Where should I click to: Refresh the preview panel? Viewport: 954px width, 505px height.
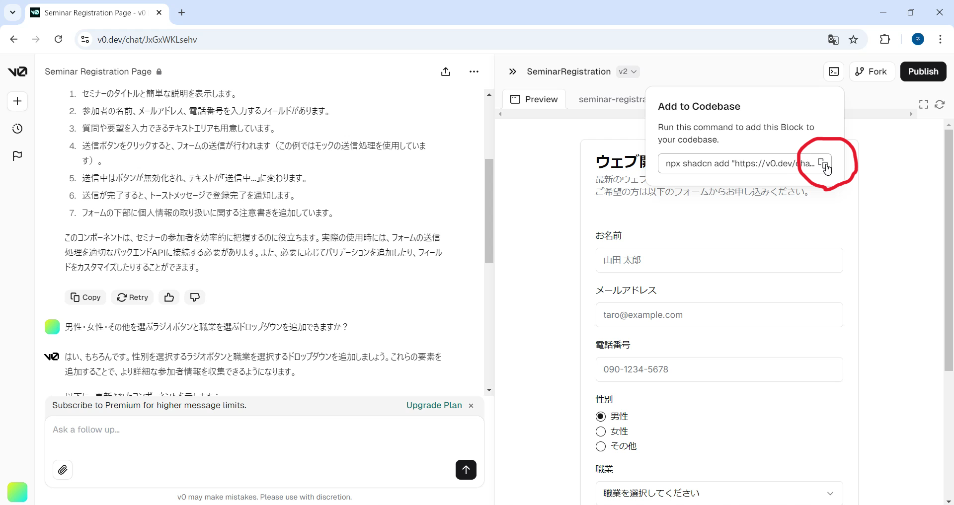pyautogui.click(x=940, y=104)
